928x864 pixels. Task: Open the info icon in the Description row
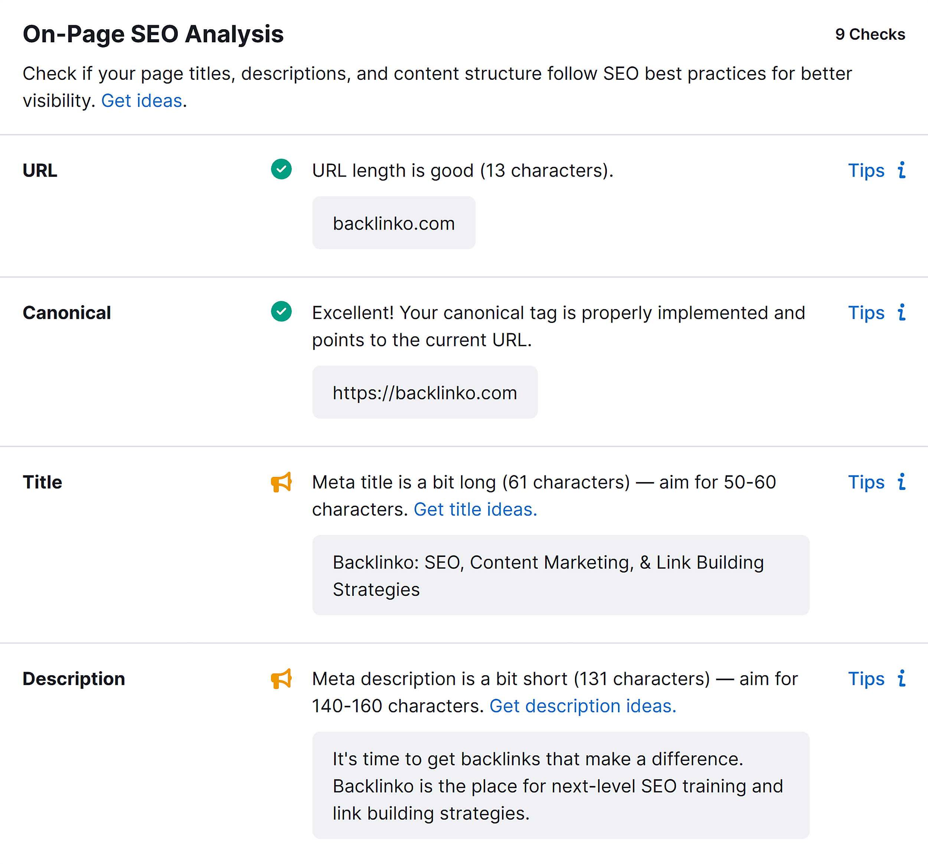pyautogui.click(x=901, y=679)
